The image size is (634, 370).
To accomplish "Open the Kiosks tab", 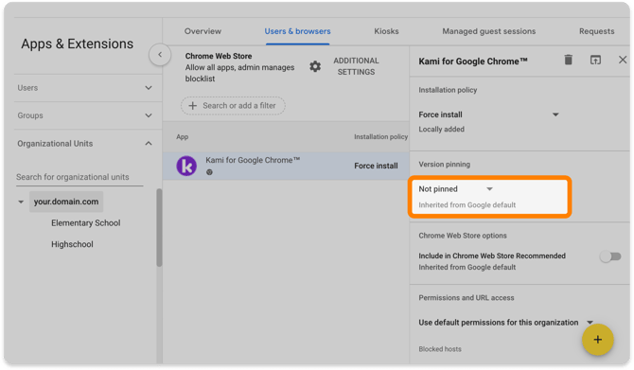I will tap(386, 31).
